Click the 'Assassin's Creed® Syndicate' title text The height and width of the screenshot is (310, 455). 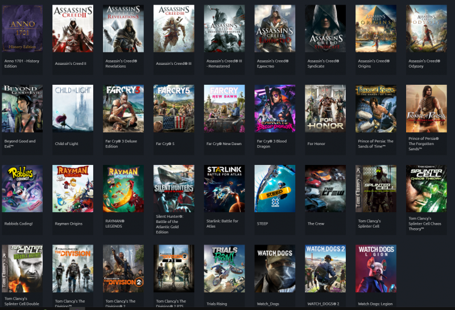[x=323, y=63]
